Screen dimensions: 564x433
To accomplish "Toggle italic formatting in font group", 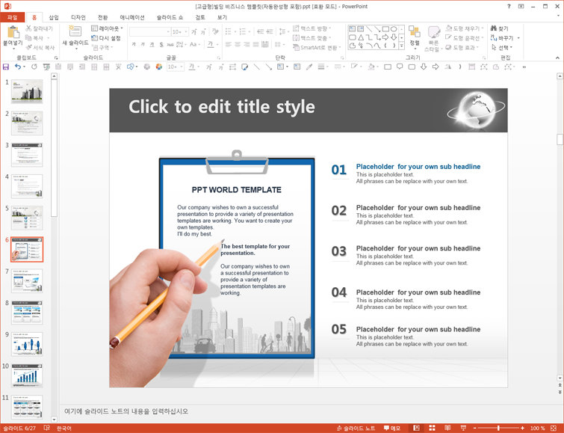I will tap(143, 44).
